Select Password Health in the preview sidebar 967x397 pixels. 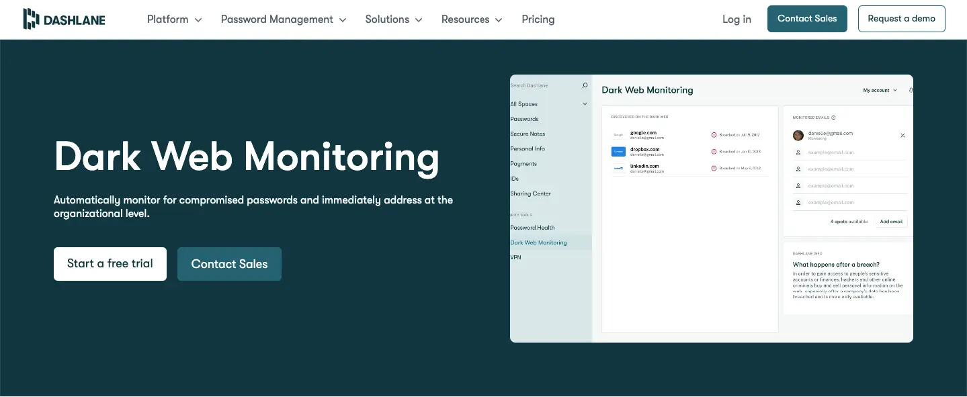532,228
